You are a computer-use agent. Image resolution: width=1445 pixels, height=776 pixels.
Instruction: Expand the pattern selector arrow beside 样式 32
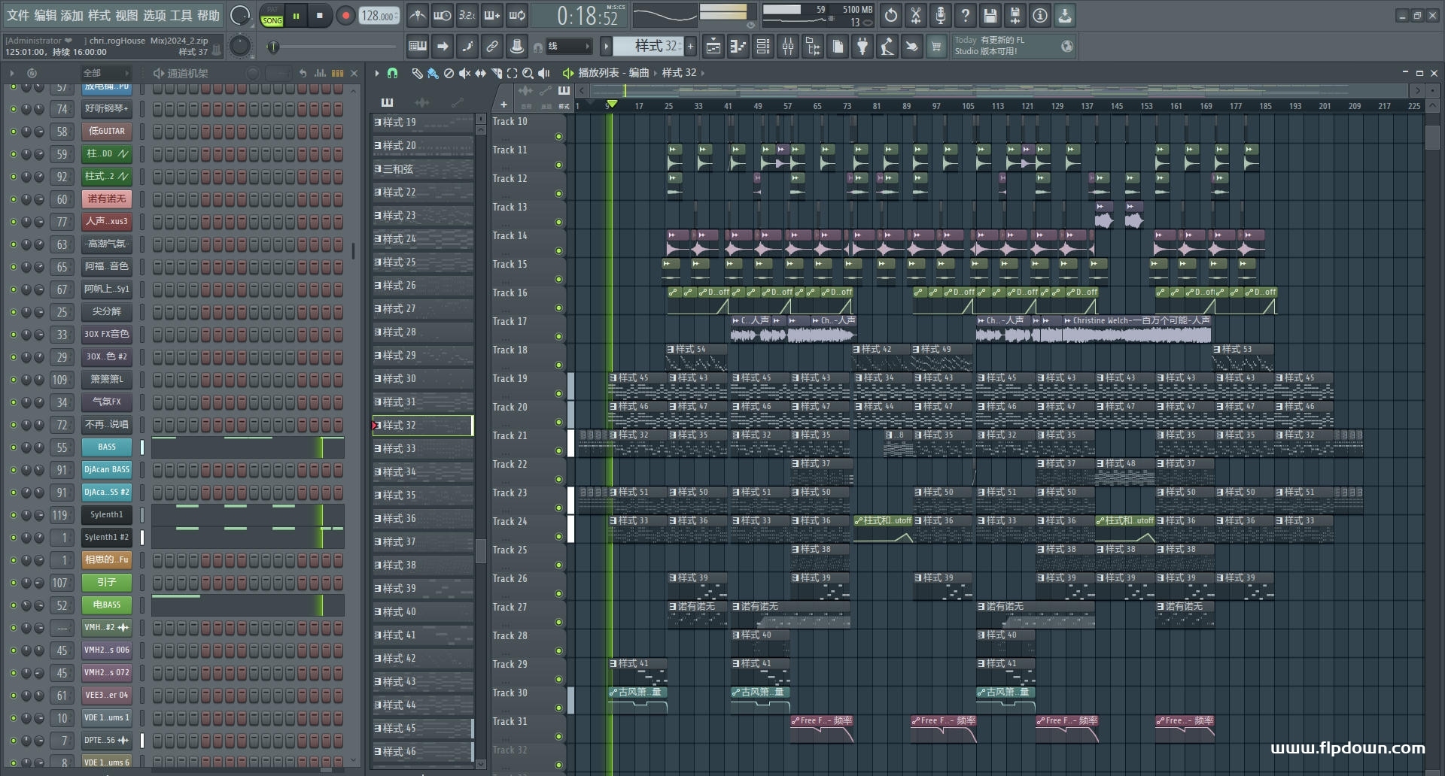(606, 47)
